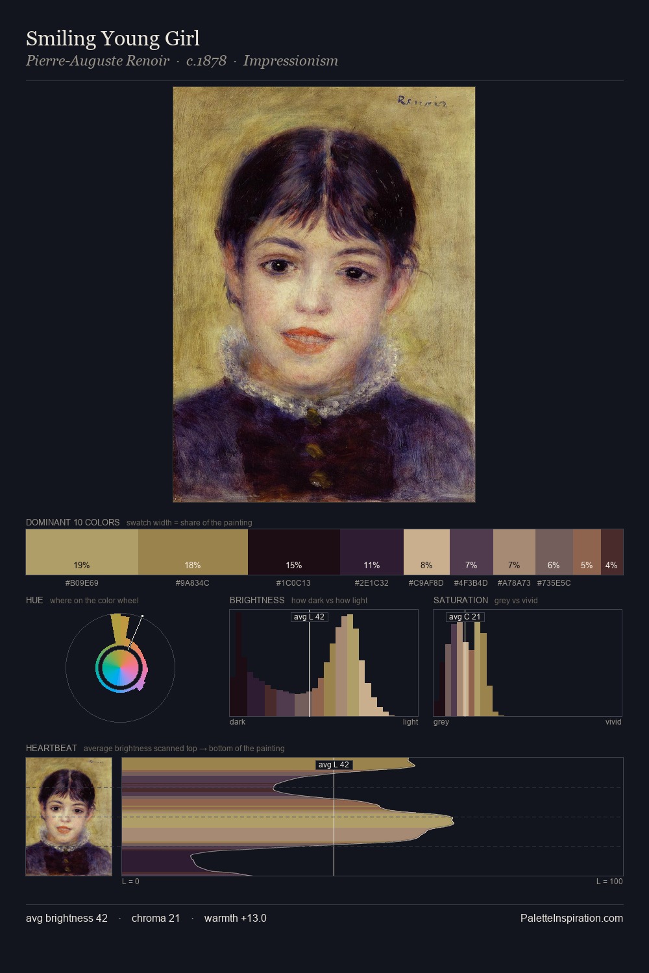Click 'warmth +13.0' in the footer
This screenshot has height=973, width=649.
click(236, 918)
